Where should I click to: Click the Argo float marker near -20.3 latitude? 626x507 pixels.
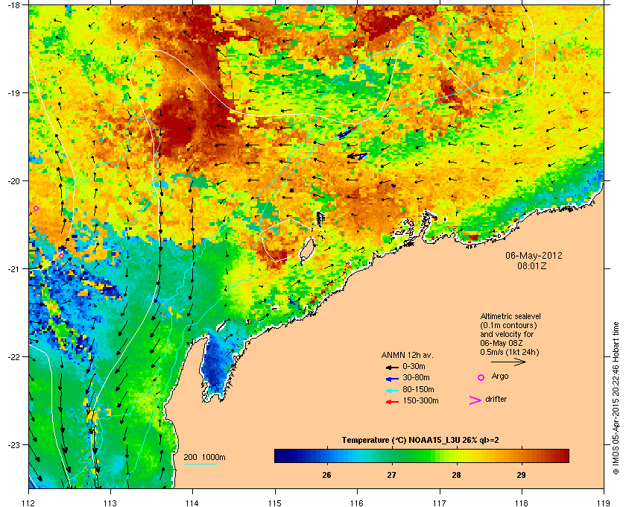tap(36, 208)
